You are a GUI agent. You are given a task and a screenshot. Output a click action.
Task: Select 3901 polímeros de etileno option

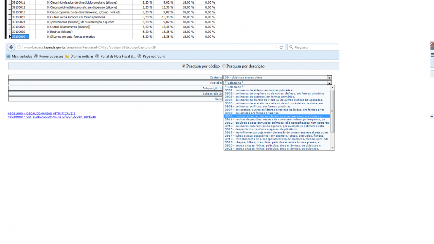(x=277, y=90)
